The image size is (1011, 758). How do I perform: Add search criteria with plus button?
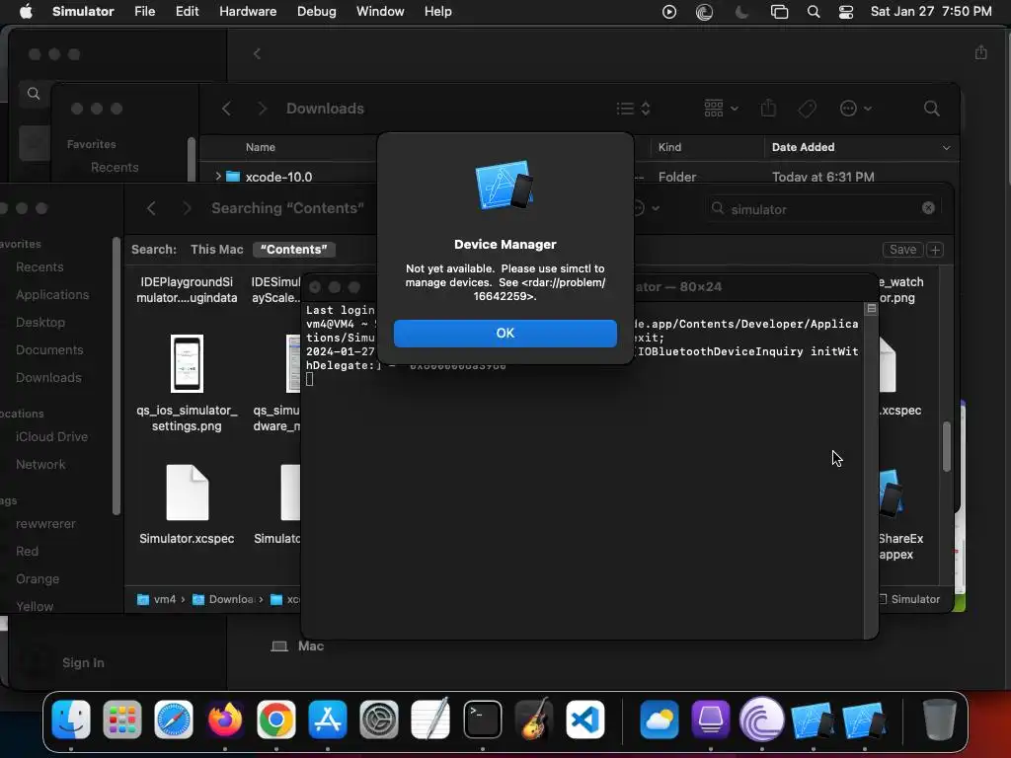935,250
